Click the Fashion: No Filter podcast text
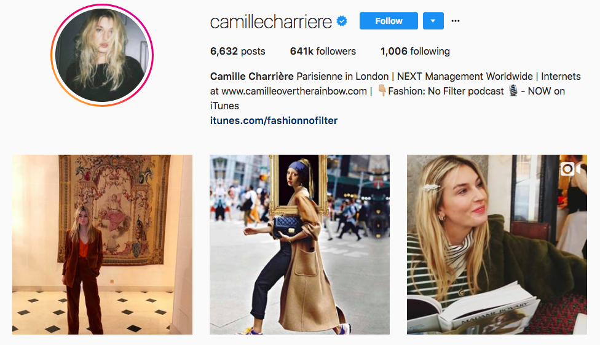The height and width of the screenshot is (345, 600). pyautogui.click(x=446, y=91)
